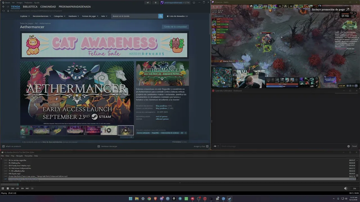This screenshot has height=202, width=360.
Task: Mute the music player speaker icon
Action: tap(346, 189)
